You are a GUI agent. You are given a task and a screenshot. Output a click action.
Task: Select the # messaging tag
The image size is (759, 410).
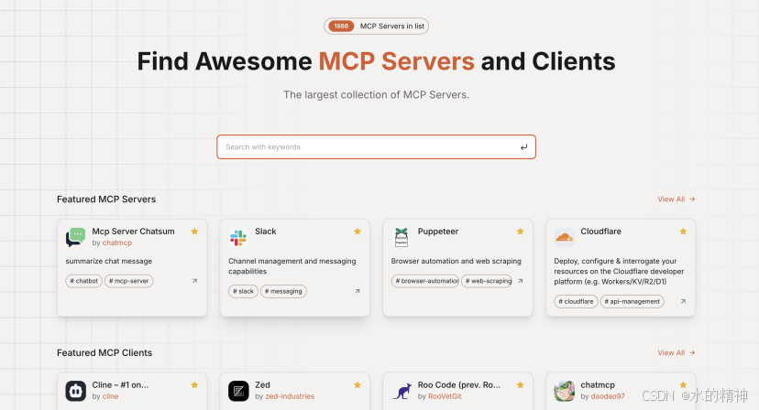coord(283,291)
